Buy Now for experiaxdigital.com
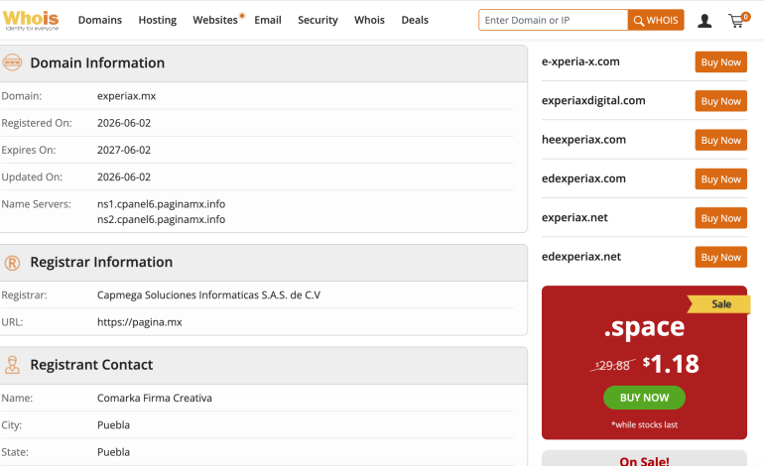Viewport: 764px width, 466px height. point(720,101)
